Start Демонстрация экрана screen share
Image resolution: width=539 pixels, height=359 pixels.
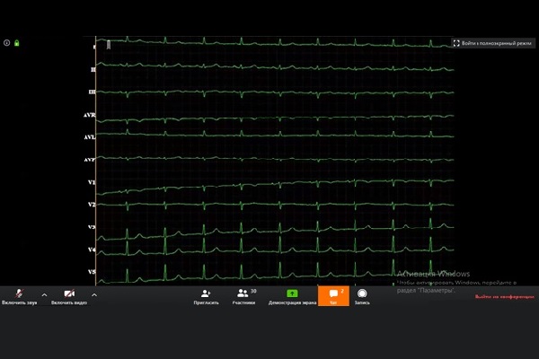292,296
